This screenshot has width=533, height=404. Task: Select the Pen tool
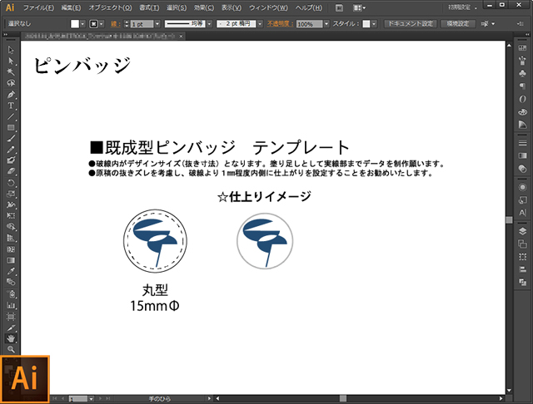pos(11,94)
